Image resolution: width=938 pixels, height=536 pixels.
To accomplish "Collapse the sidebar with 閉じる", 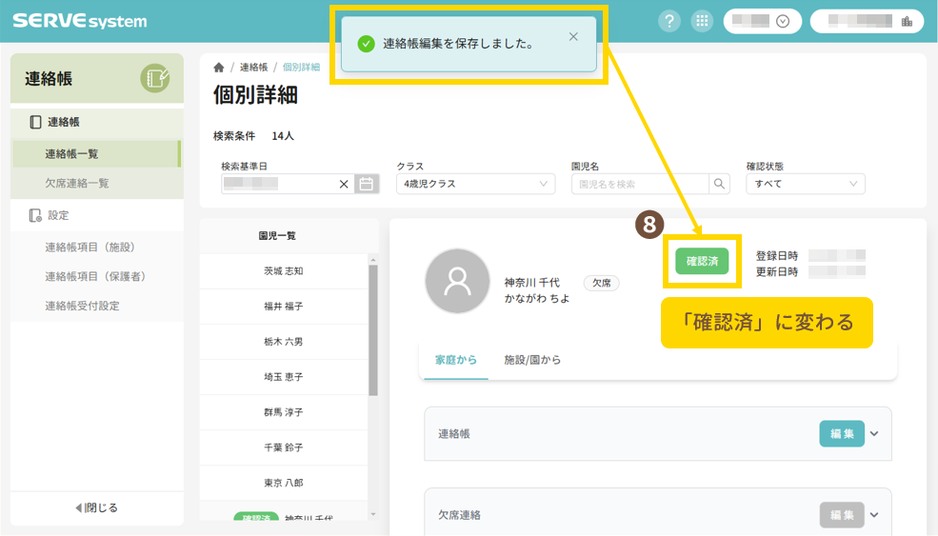I will pyautogui.click(x=96, y=507).
